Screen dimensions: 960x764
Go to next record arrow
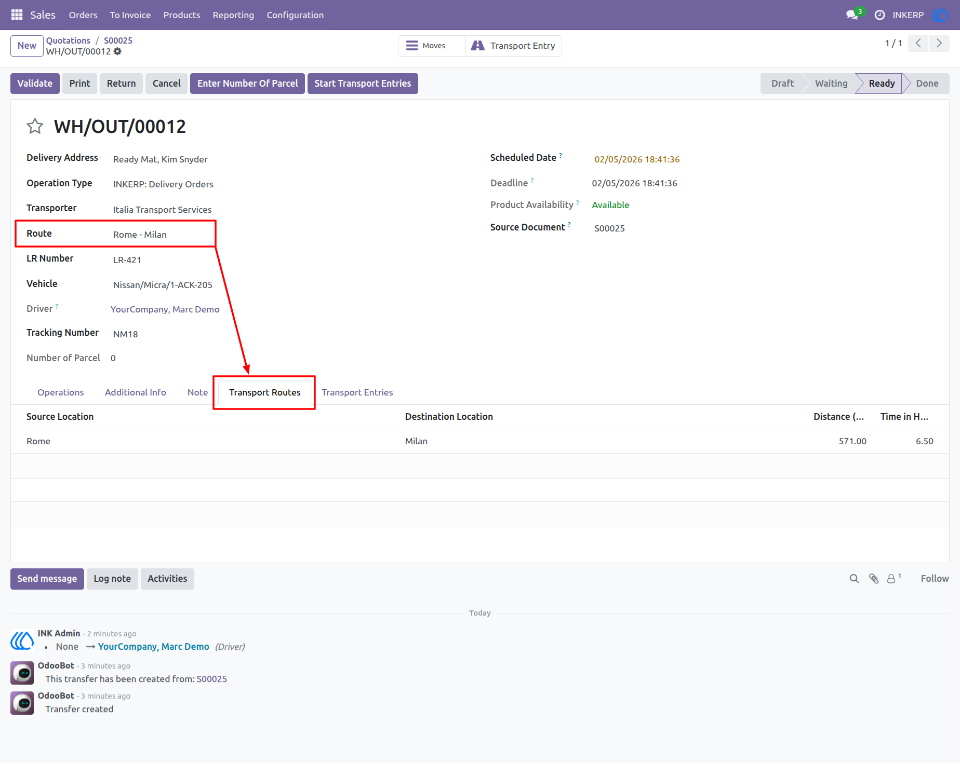[939, 44]
